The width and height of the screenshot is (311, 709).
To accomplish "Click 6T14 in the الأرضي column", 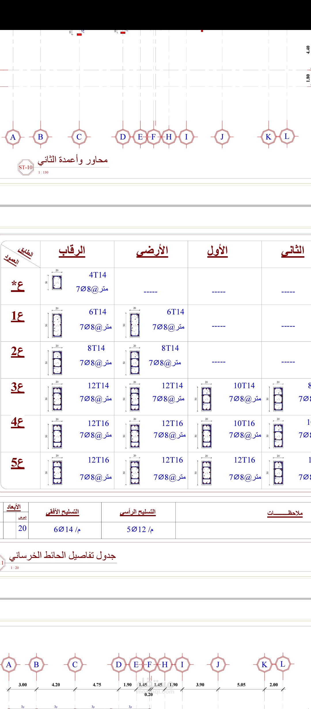I will tap(175, 312).
